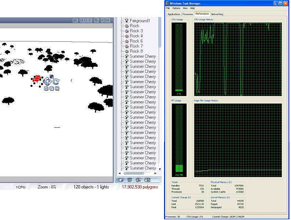Switch to the Applications tab
Image resolution: width=291 pixels, height=220 pixels.
click(174, 14)
